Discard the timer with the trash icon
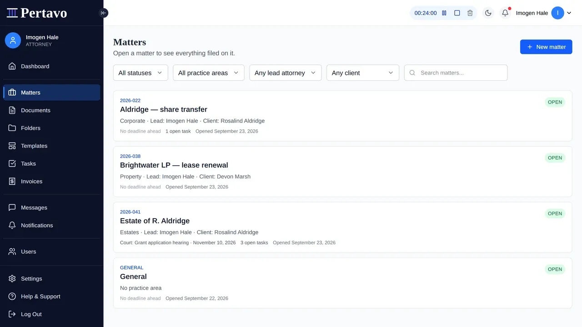 tap(470, 13)
